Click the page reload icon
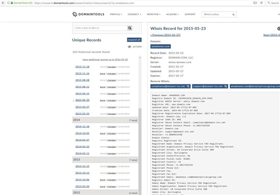This screenshot has width=280, height=195. coord(261,3)
